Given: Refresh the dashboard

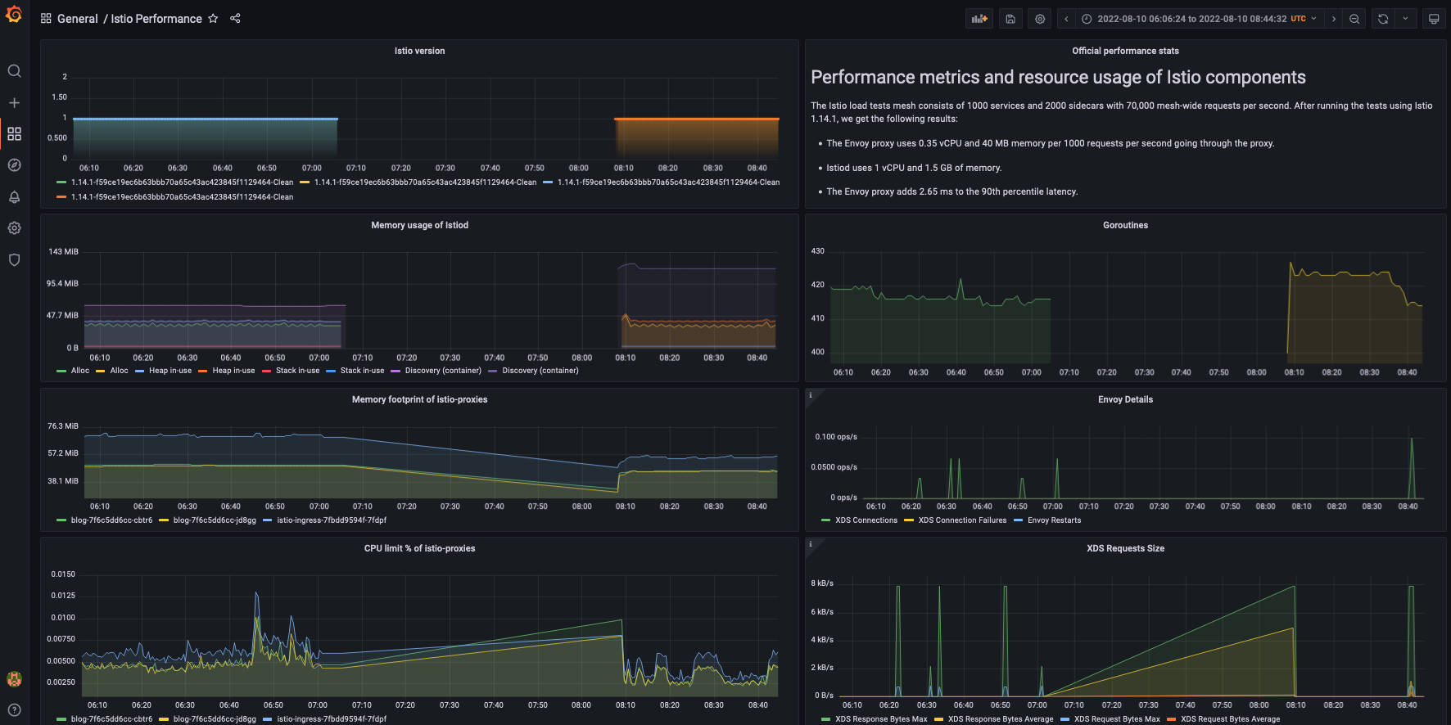Looking at the screenshot, I should 1383,19.
